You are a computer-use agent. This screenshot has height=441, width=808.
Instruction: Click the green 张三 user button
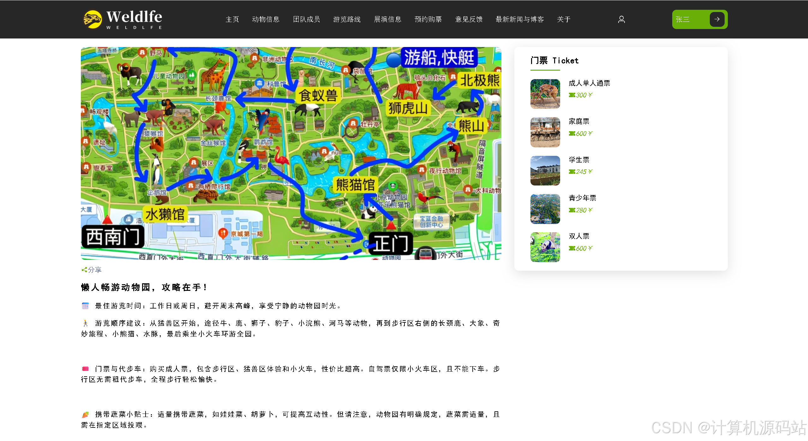[x=700, y=19]
